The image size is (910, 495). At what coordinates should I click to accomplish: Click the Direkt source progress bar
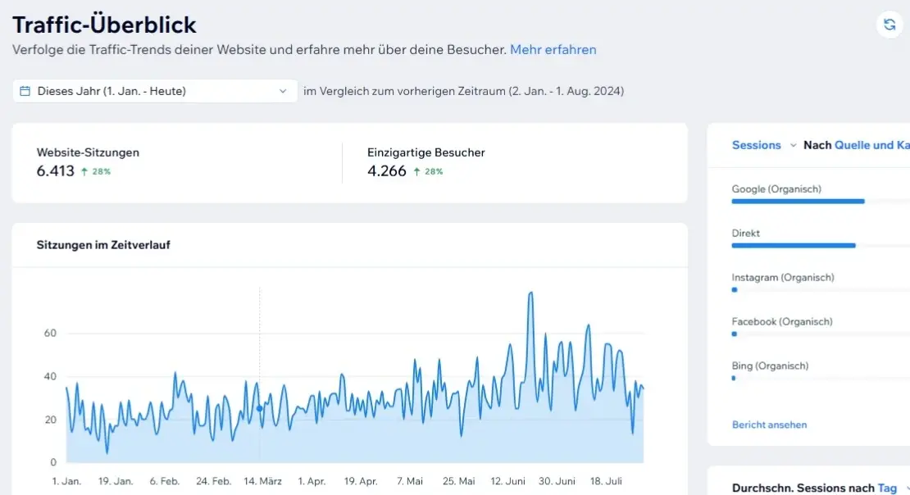[793, 245]
